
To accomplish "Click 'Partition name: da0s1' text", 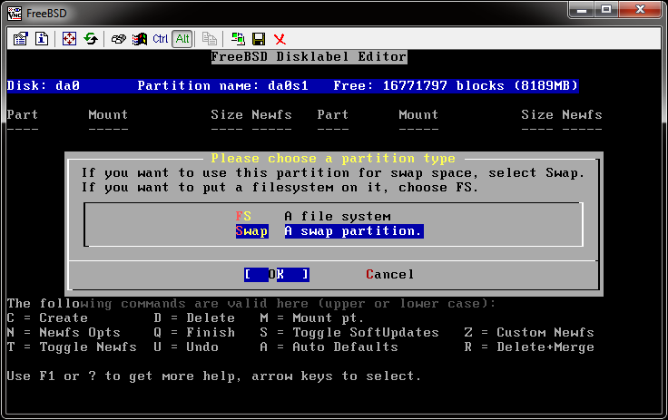I will pyautogui.click(x=222, y=85).
